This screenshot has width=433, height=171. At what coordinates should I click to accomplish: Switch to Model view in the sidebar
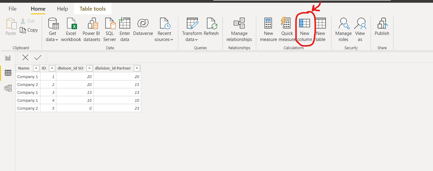tap(8, 88)
